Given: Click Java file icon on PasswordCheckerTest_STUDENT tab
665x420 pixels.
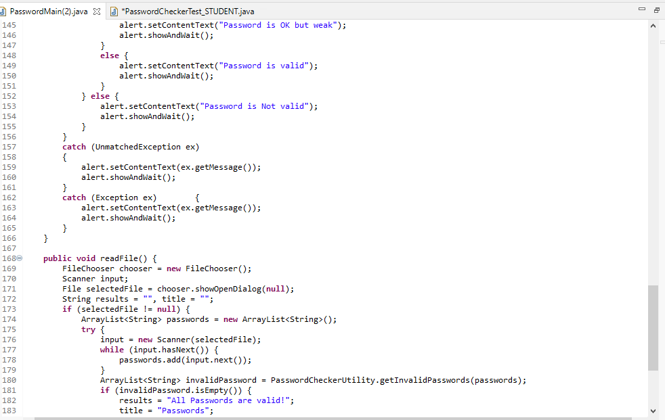Looking at the screenshot, I should 114,11.
